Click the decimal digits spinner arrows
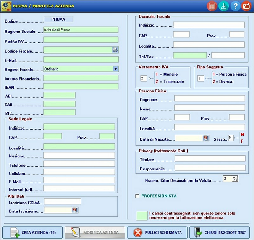This screenshot has height=240, width=254. point(235,178)
